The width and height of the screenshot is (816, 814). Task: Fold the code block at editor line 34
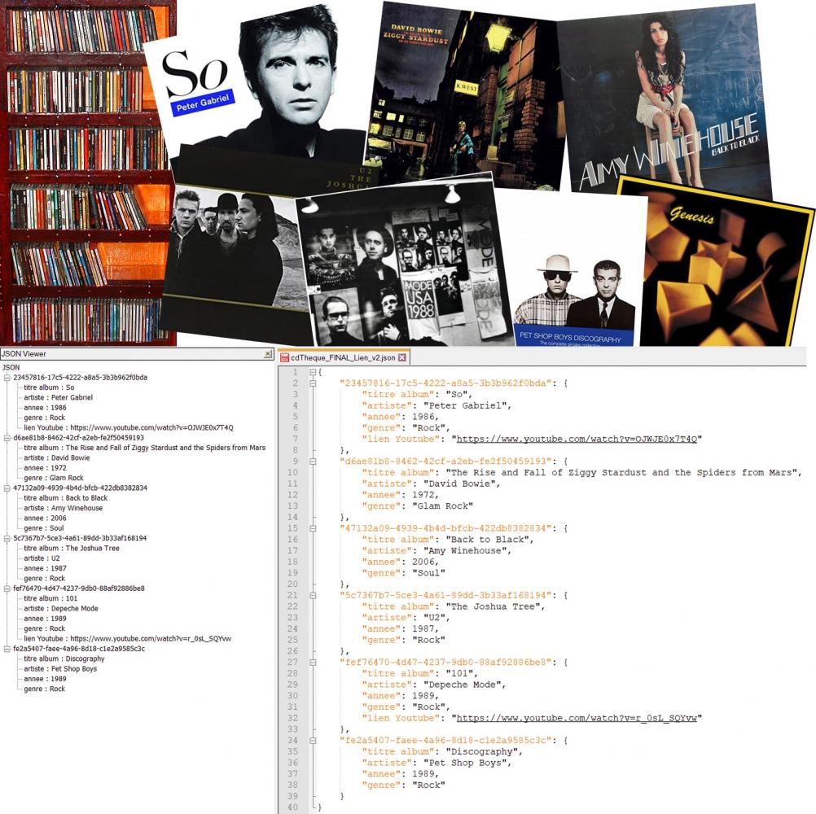313,741
